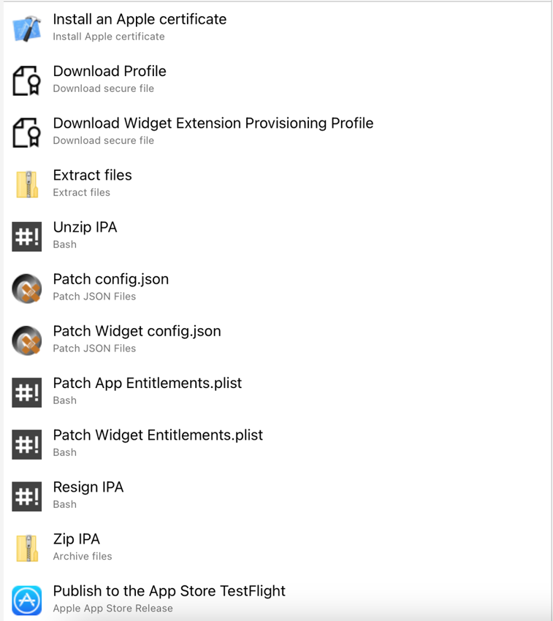Click the Download Profile secure file icon
This screenshot has height=621, width=553.
(27, 80)
